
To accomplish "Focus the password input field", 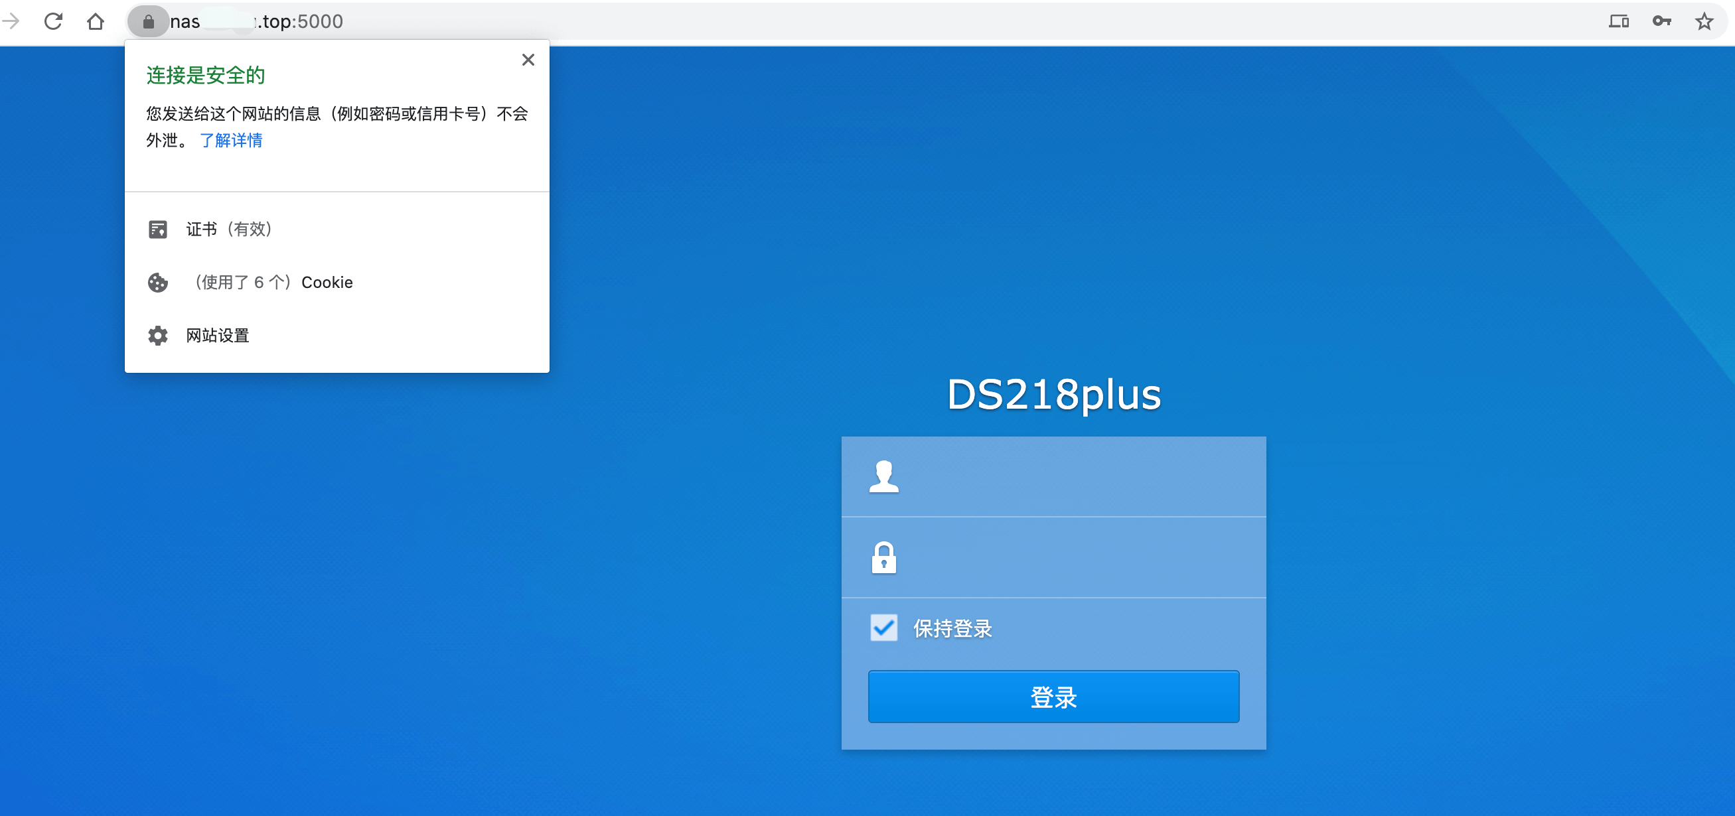I will (1053, 557).
